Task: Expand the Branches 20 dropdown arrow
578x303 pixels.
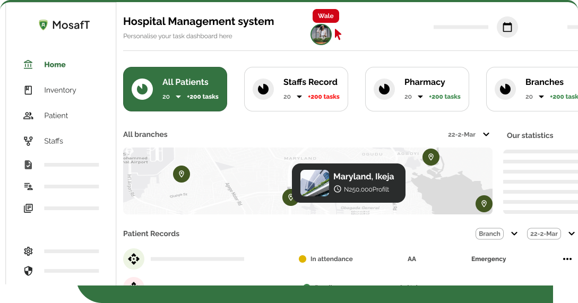Action: [x=541, y=97]
